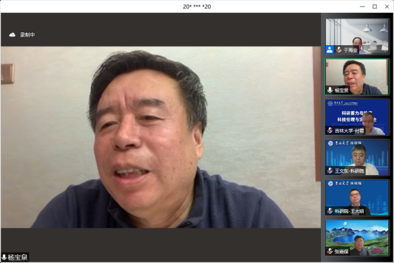Click muted mic icon beside 张廊保
394x263 pixels.
(x=330, y=251)
